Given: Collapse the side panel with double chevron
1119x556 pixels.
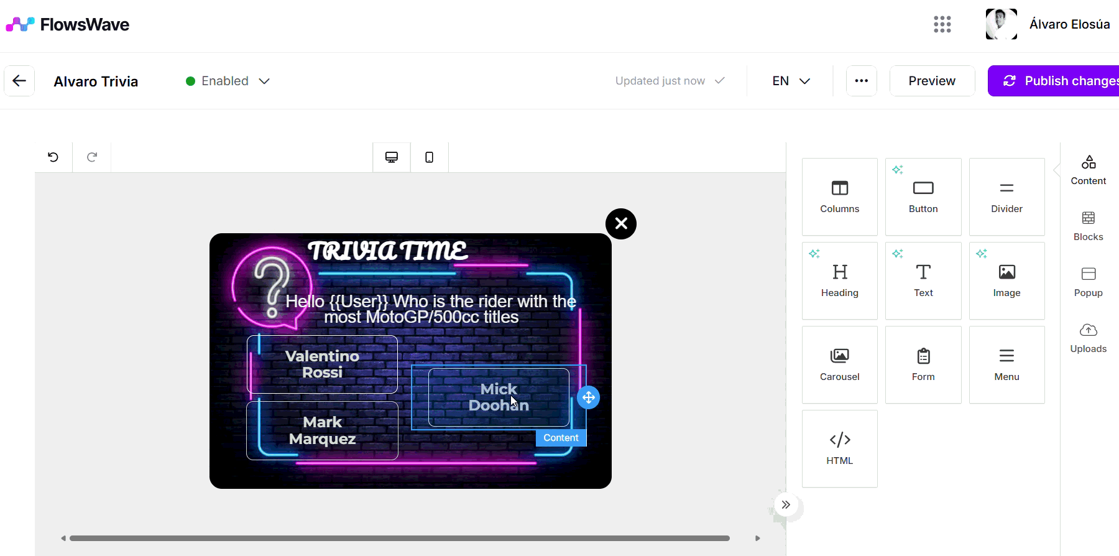Looking at the screenshot, I should (786, 504).
